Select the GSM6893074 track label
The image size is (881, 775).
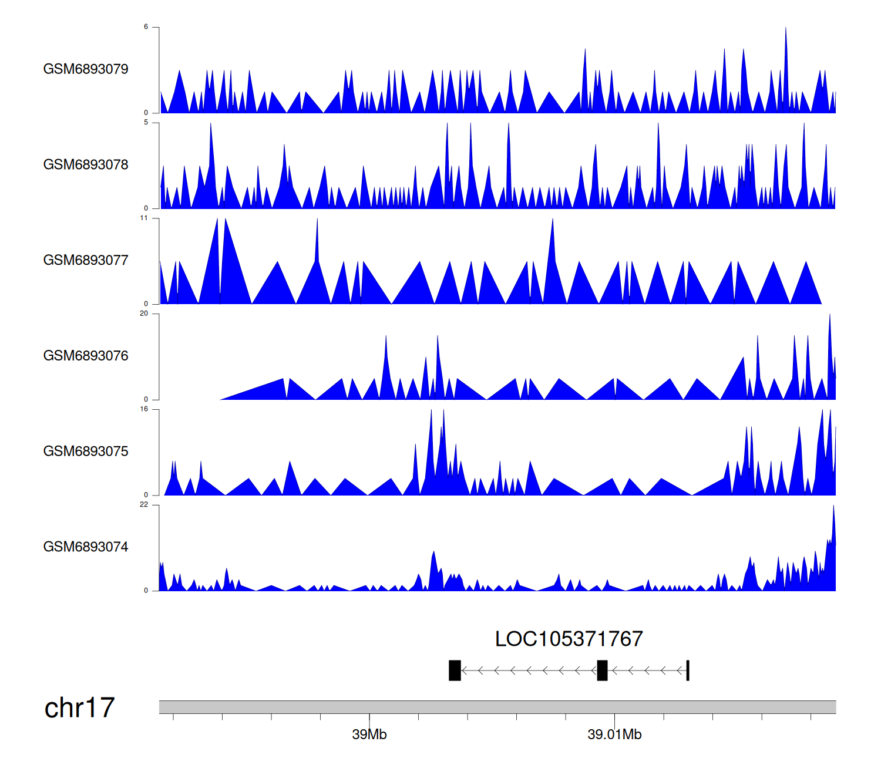coord(86,547)
